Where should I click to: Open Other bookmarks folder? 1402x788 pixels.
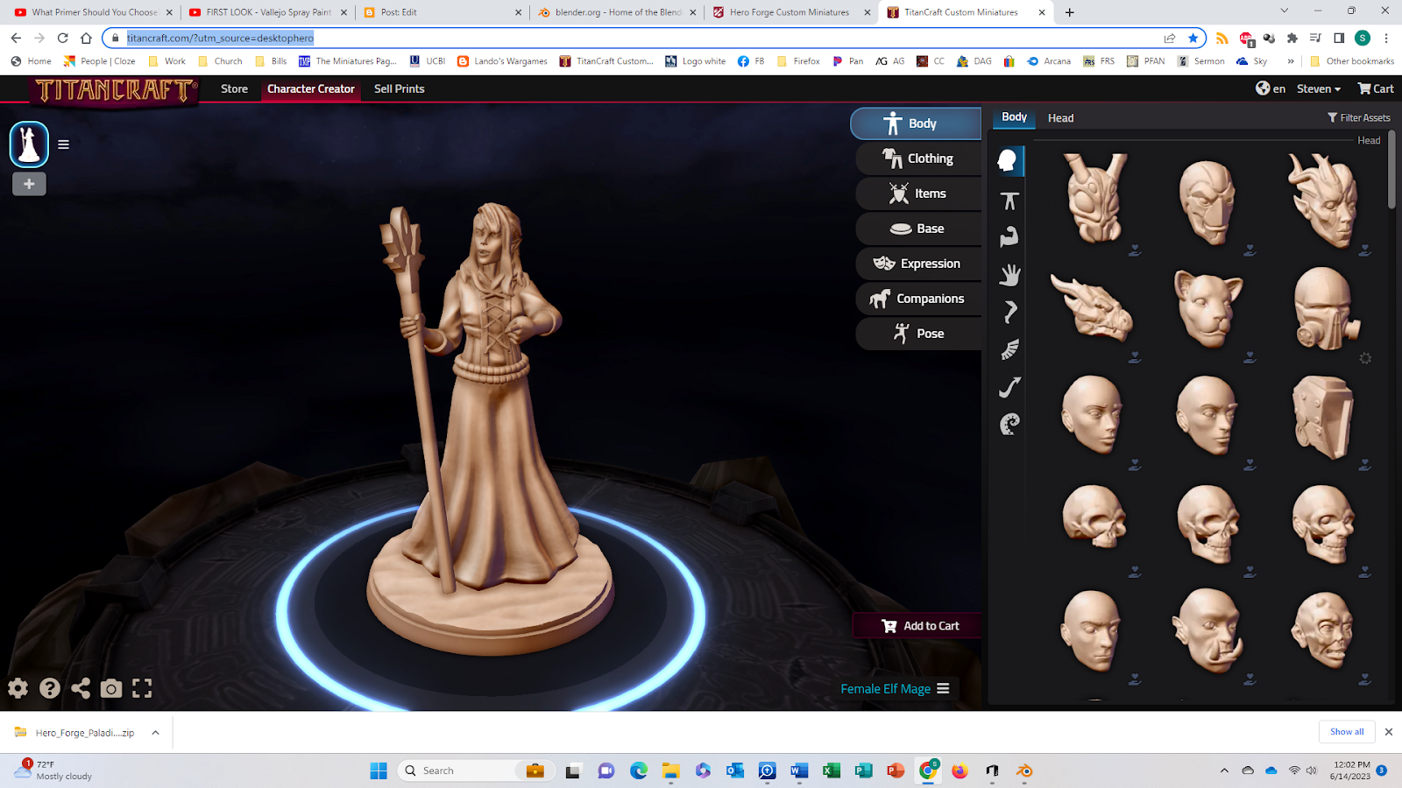coord(1352,61)
